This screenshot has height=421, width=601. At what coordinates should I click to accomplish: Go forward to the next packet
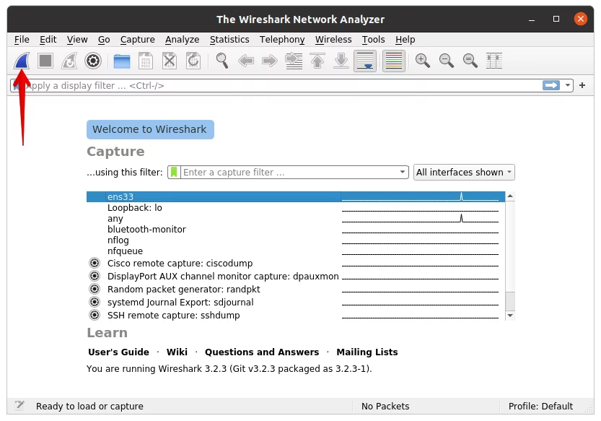tap(269, 61)
